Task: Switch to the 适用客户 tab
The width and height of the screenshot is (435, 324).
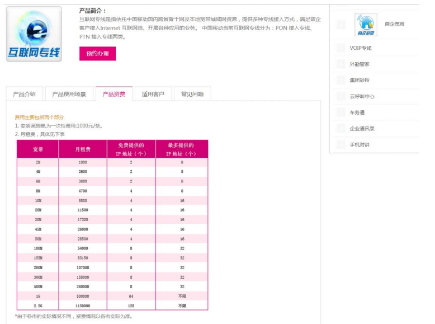Action: pos(153,94)
